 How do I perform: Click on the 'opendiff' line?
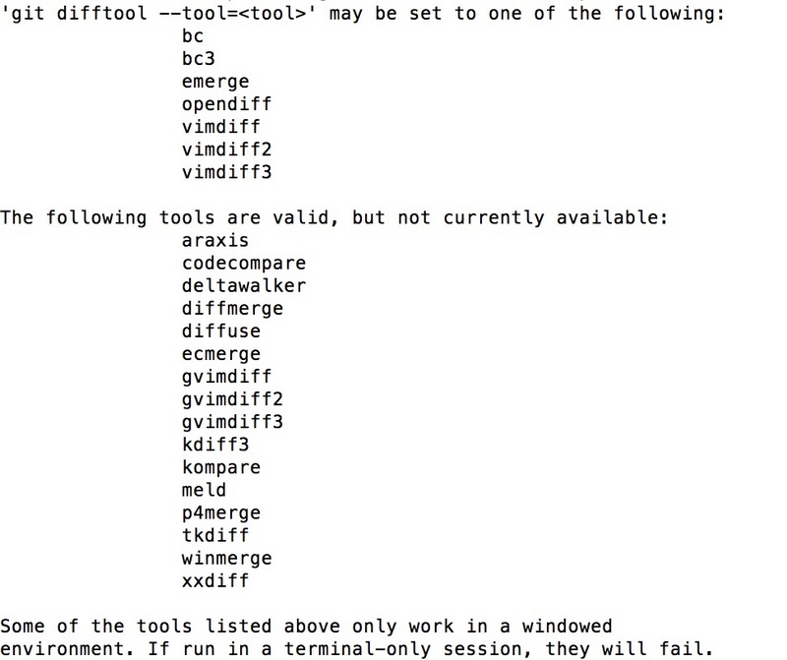(226, 104)
